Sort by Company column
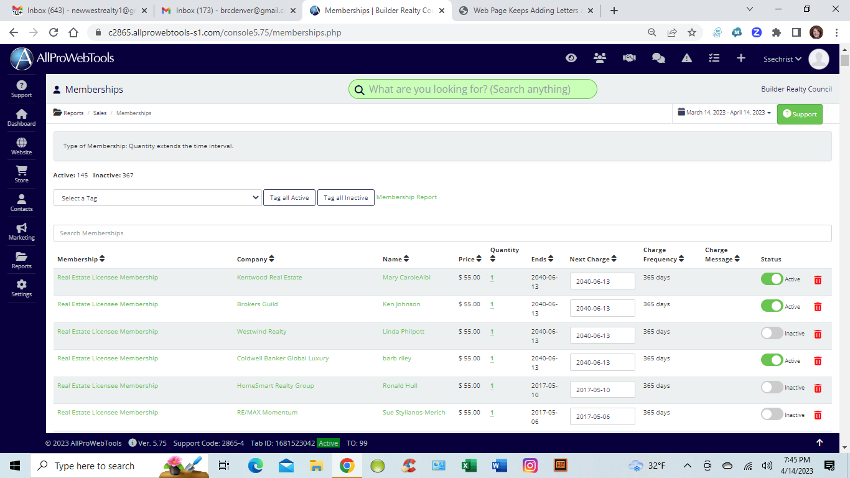Screen dimensions: 850x478 tap(256, 259)
